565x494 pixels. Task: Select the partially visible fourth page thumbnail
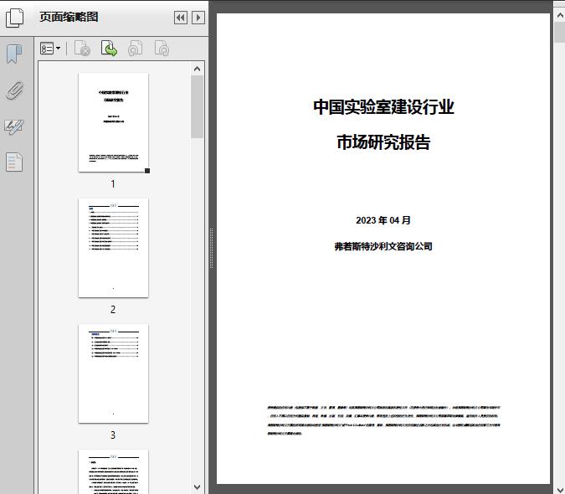coord(113,471)
